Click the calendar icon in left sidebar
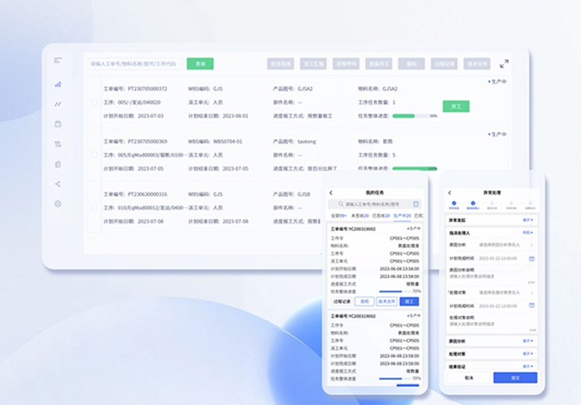The image size is (581, 405). [x=58, y=124]
